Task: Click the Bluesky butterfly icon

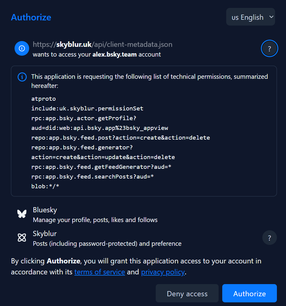Action: (22, 214)
